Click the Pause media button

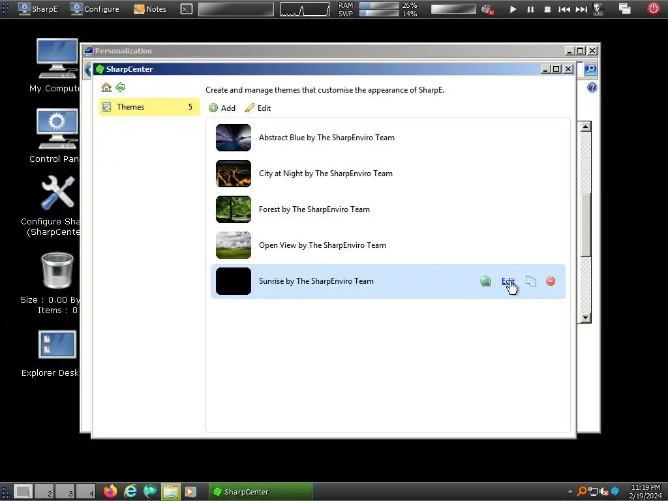pyautogui.click(x=530, y=9)
